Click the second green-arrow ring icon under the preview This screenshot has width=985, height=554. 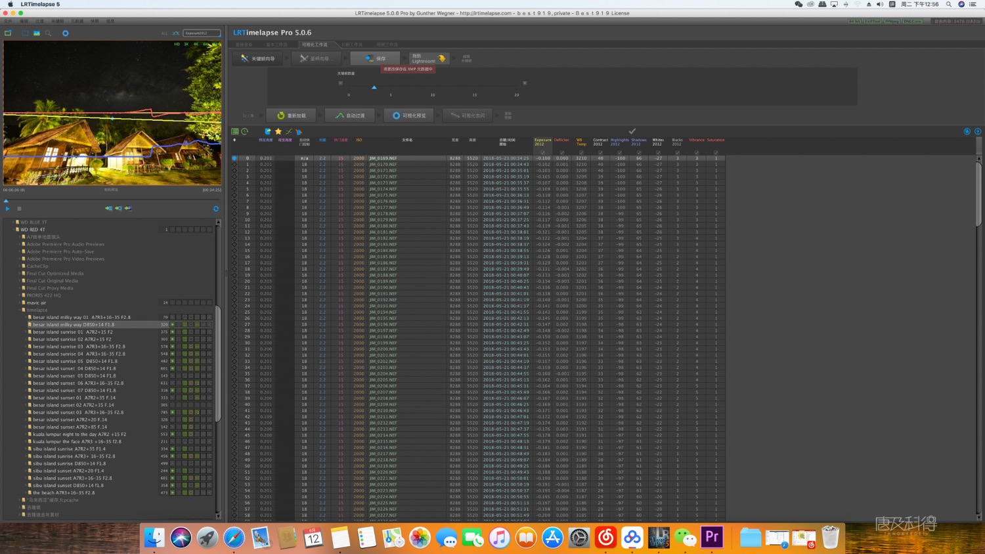118,208
